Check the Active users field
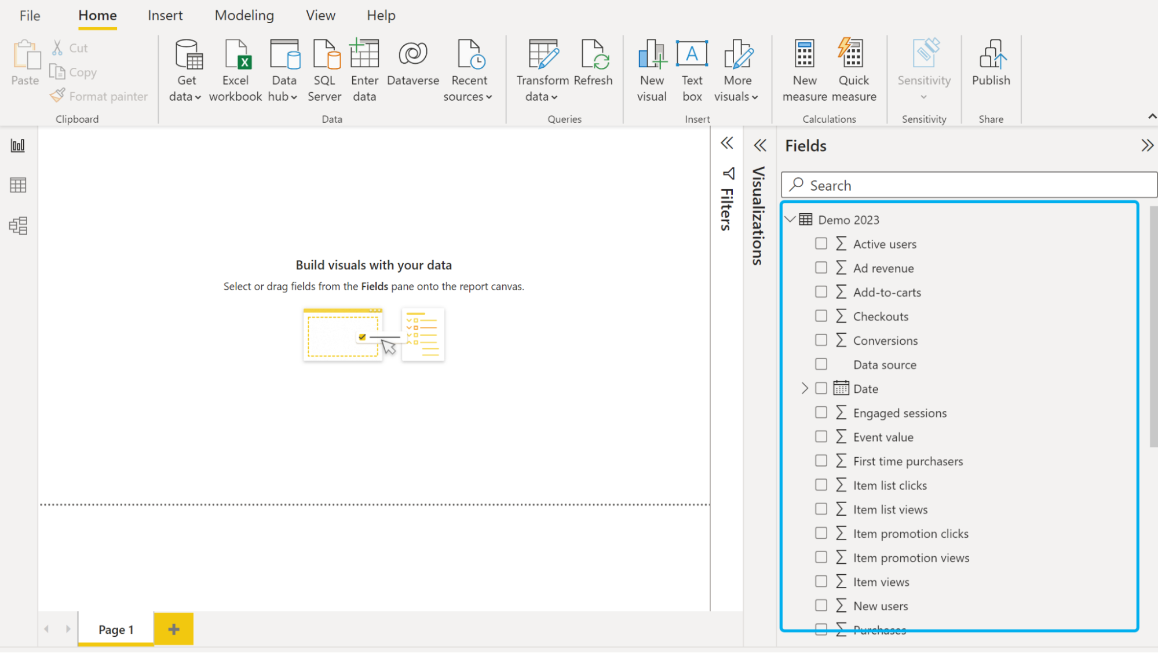Image resolution: width=1158 pixels, height=653 pixels. click(x=821, y=243)
